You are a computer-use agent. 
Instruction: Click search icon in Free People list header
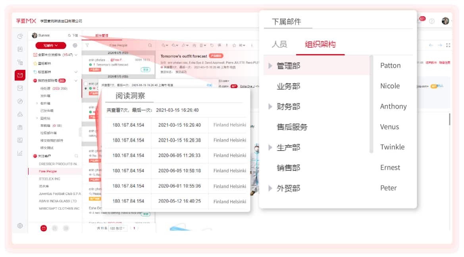point(150,46)
